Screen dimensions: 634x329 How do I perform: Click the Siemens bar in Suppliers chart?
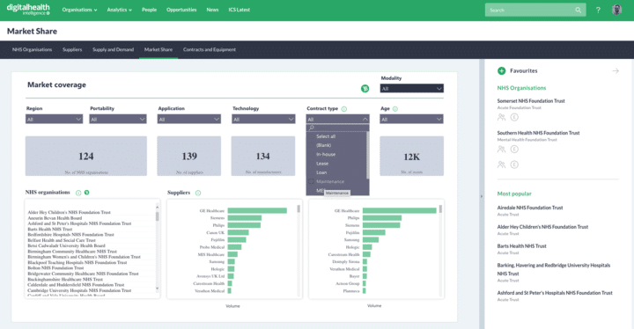pos(245,218)
